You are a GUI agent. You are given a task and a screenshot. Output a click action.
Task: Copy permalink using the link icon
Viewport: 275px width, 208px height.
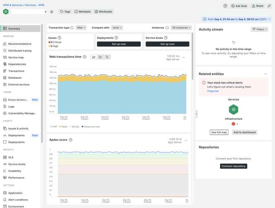[x=269, y=6]
